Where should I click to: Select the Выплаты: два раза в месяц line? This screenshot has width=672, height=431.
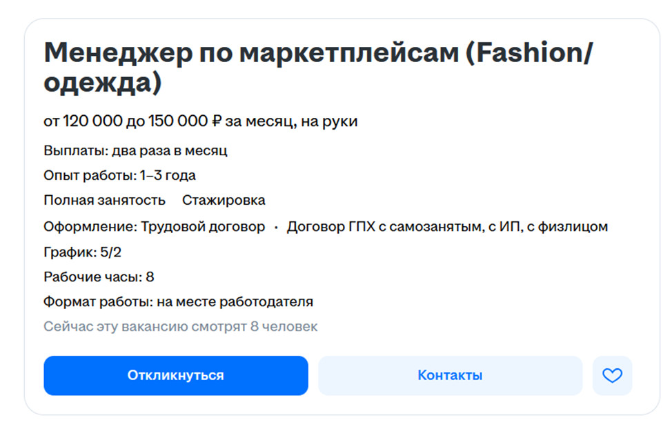pos(135,150)
